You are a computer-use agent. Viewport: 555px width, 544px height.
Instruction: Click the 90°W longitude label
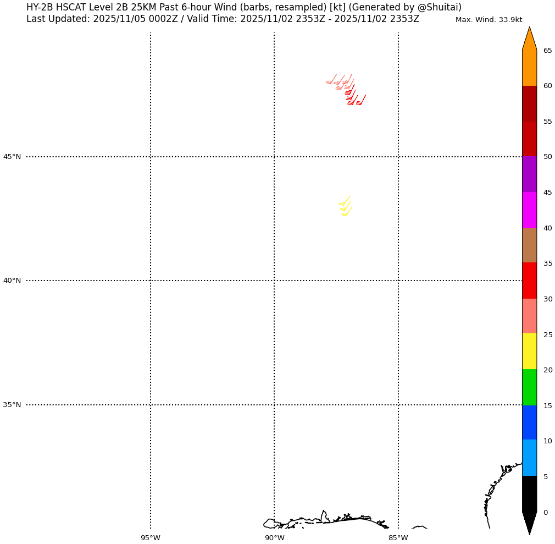coord(274,537)
